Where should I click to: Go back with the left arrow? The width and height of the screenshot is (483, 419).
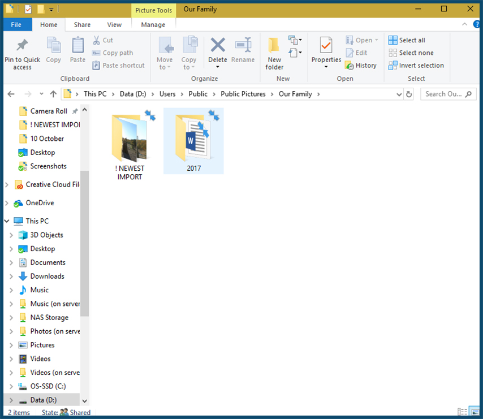[x=11, y=94]
